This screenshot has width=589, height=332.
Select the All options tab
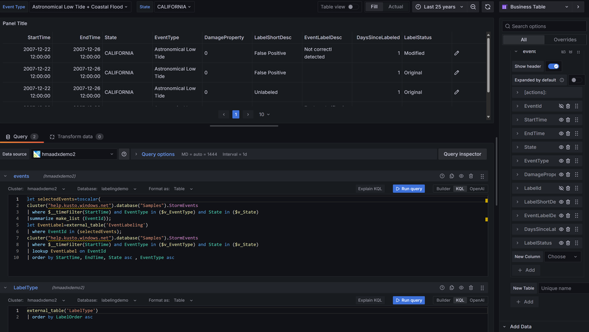(524, 40)
